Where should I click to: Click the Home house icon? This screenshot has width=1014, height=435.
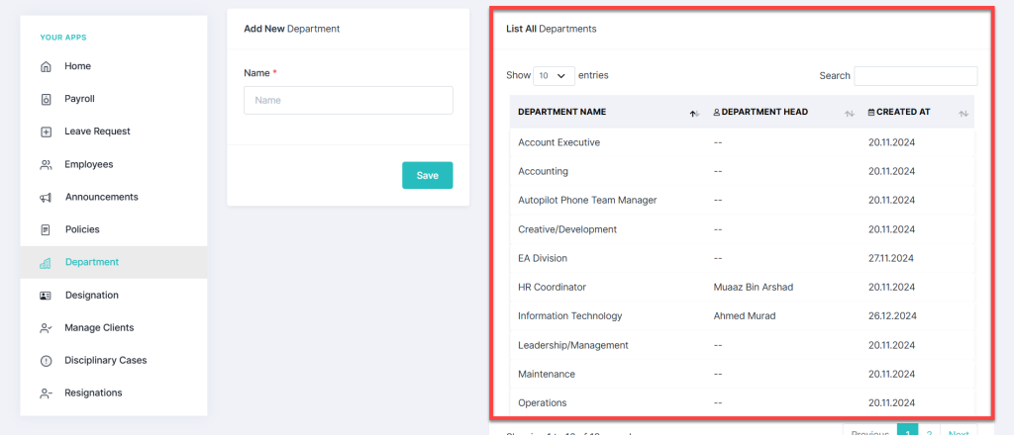[46, 66]
